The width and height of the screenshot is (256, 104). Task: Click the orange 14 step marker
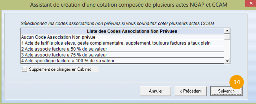(237, 82)
